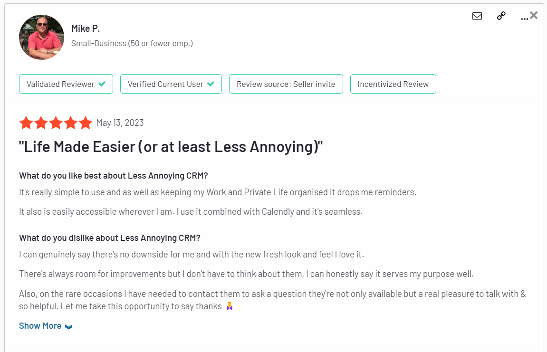Viewport: 547px width, 352px height.
Task: Click the chevron next to Show More
Action: point(69,327)
